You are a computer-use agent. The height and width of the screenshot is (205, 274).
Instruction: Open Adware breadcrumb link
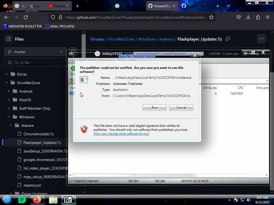(166, 39)
